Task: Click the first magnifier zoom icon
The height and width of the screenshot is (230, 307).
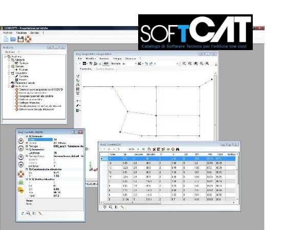Action: point(184,63)
